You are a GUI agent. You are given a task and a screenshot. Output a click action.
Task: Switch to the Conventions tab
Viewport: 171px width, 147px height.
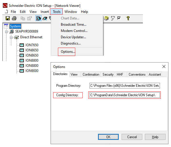pyautogui.click(x=137, y=74)
